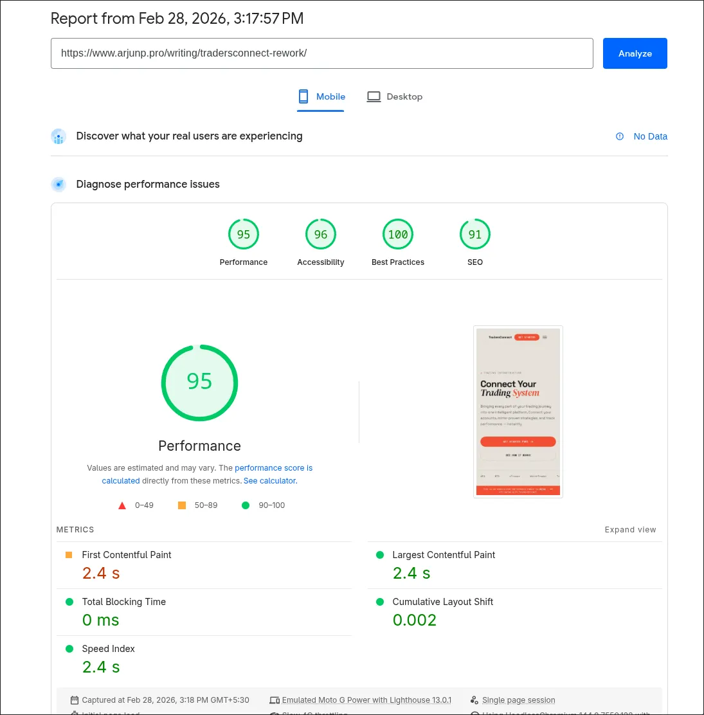Open the 'performance score is calculated' link
Image resolution: width=704 pixels, height=715 pixels.
coord(273,468)
